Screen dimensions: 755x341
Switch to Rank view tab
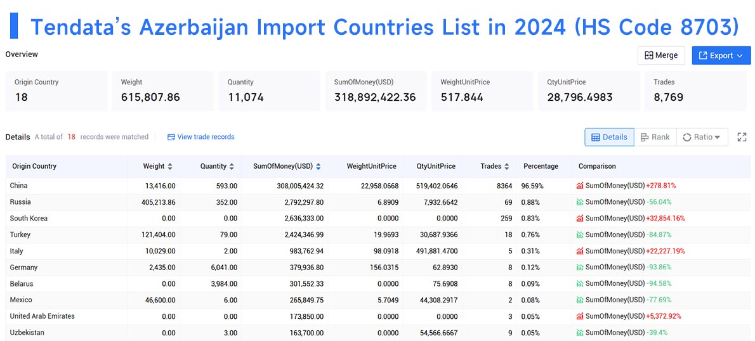[655, 137]
